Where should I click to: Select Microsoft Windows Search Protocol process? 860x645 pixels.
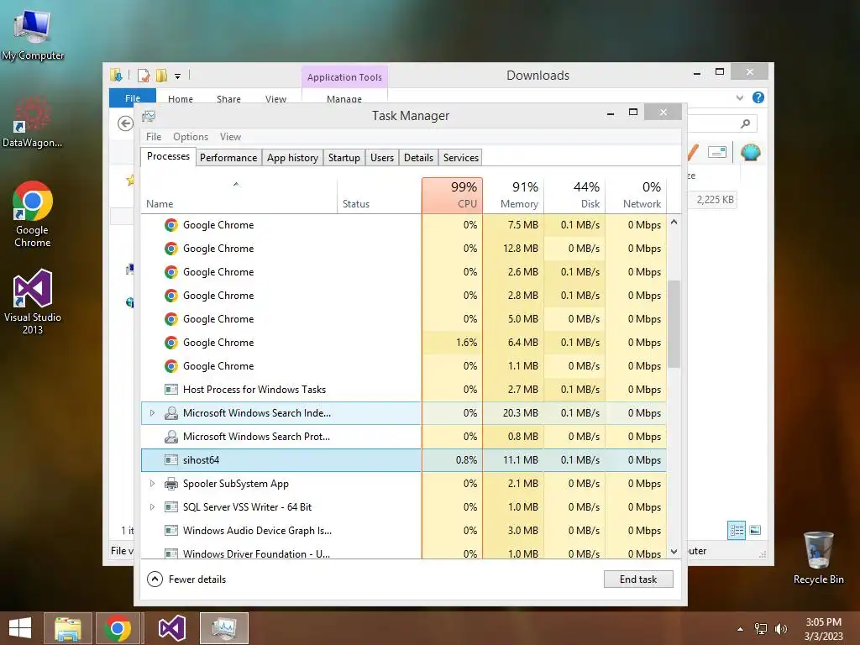tap(404, 437)
